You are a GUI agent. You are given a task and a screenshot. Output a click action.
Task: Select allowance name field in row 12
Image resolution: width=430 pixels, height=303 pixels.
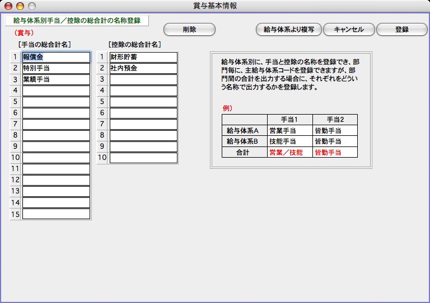click(56, 180)
